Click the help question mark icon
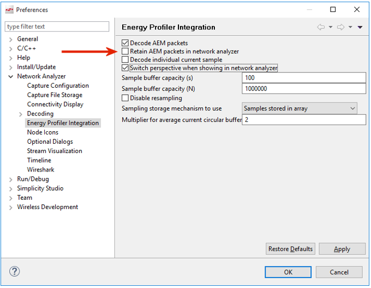Image resolution: width=371 pixels, height=288 pixels. click(14, 272)
